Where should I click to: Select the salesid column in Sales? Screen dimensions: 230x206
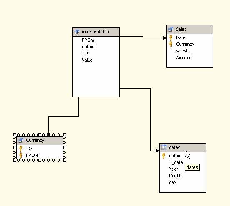(190, 51)
